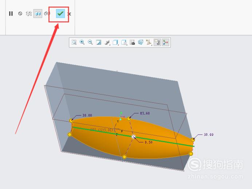Toggle Perspective View icon
This screenshot has height=189, width=252.
141,43
